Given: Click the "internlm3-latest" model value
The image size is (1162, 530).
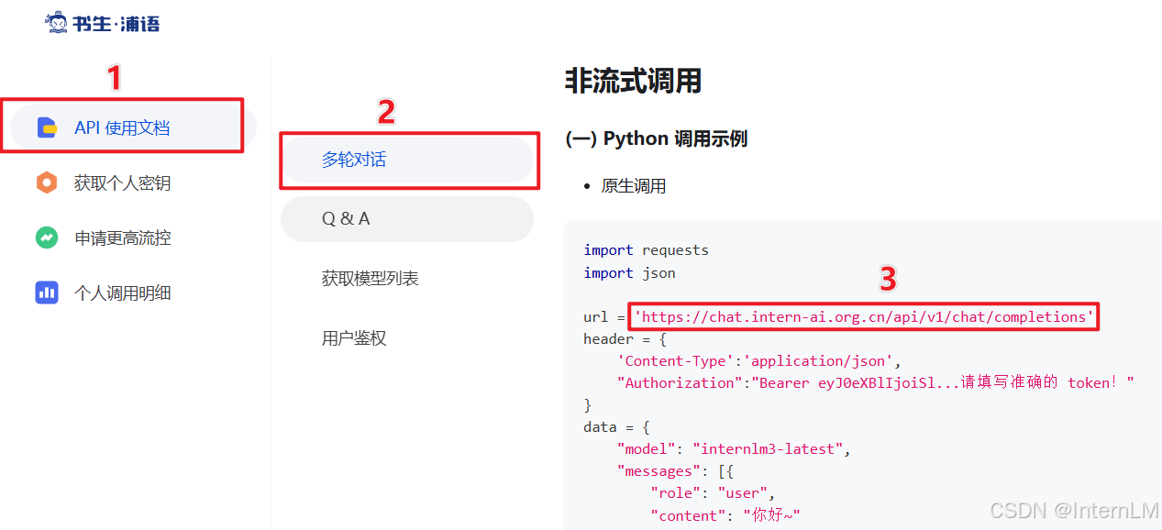Looking at the screenshot, I should coord(768,449).
